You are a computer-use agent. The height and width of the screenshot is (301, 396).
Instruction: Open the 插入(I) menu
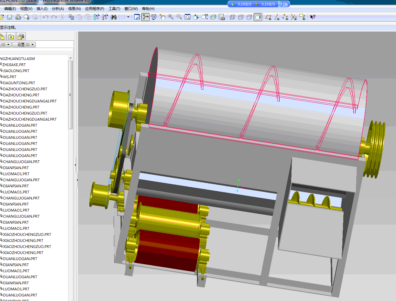pyautogui.click(x=42, y=9)
